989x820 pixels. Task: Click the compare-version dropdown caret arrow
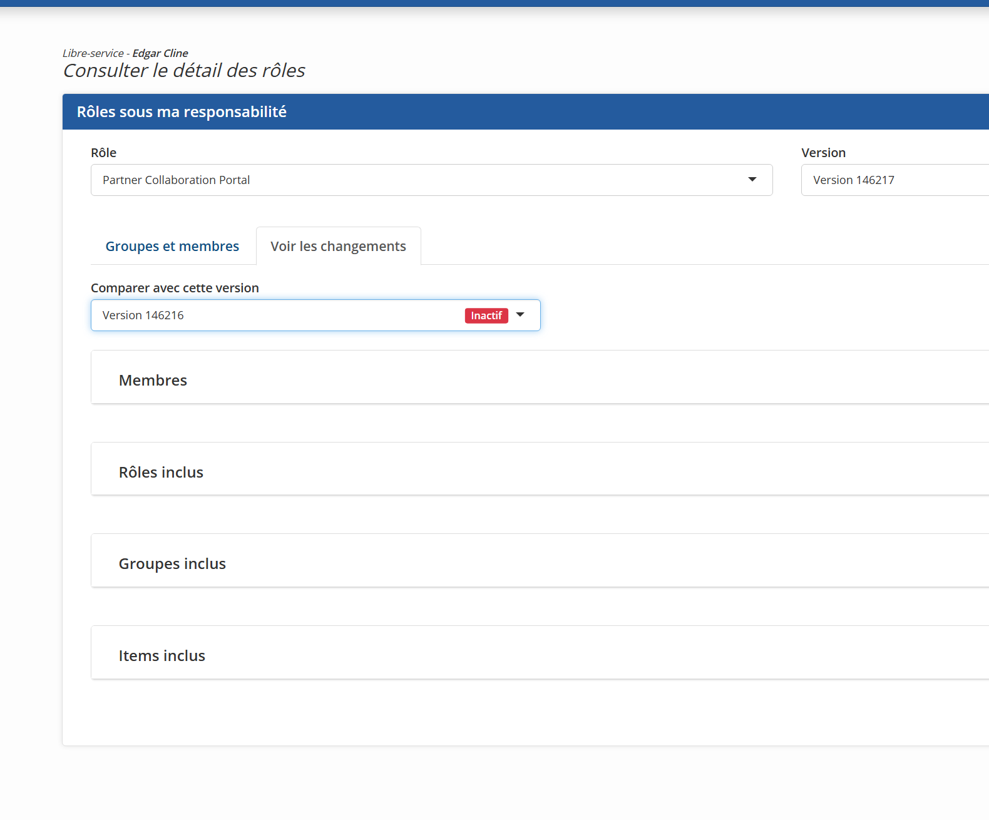[520, 315]
